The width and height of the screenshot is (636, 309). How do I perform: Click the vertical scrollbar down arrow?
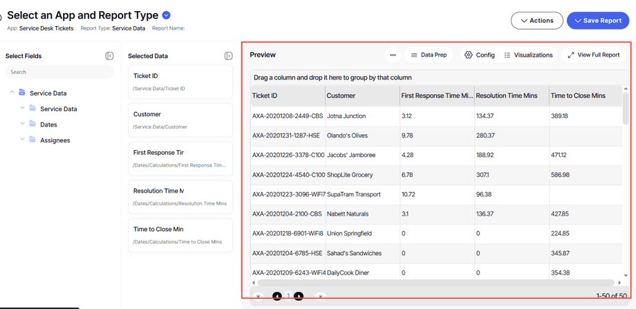tap(626, 275)
